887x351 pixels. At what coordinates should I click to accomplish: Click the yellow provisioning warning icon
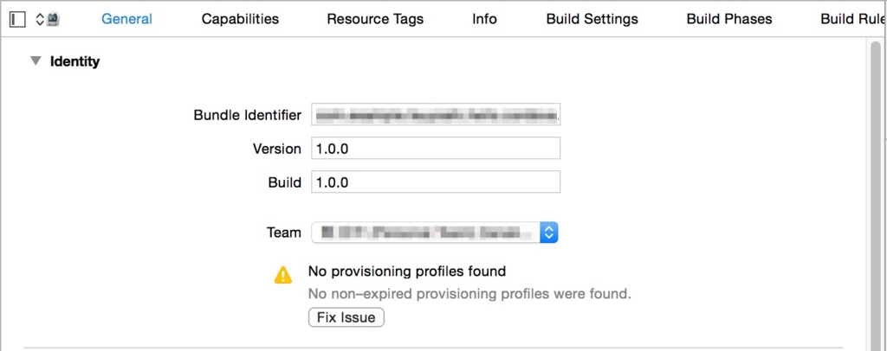[283, 275]
